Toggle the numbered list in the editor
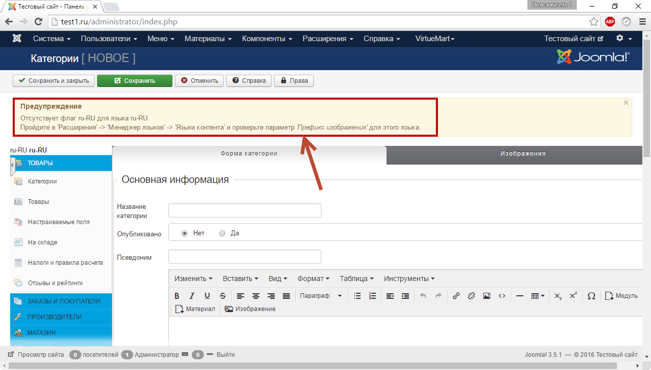 [x=372, y=295]
